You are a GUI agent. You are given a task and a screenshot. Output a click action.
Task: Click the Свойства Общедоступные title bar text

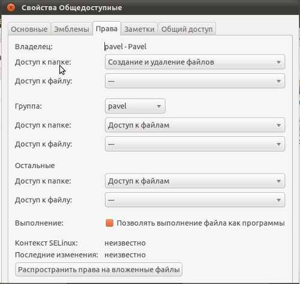[72, 8]
